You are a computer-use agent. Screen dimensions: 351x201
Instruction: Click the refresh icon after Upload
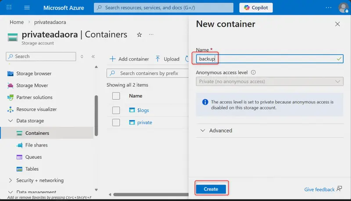pyautogui.click(x=187, y=59)
